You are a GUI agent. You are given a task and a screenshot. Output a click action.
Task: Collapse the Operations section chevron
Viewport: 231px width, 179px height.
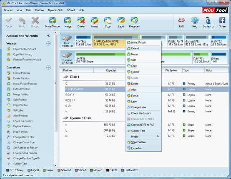[48, 67]
